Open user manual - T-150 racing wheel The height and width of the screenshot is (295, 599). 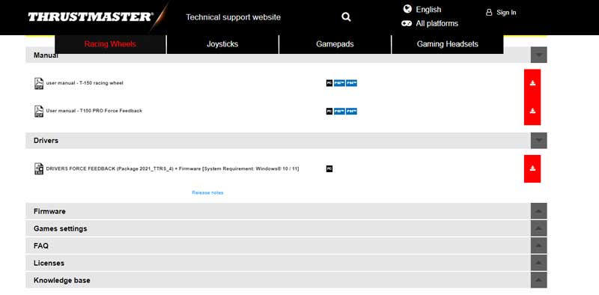[85, 83]
